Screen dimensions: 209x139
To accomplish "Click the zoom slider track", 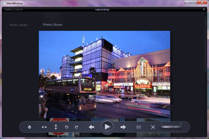I will coord(171,127).
